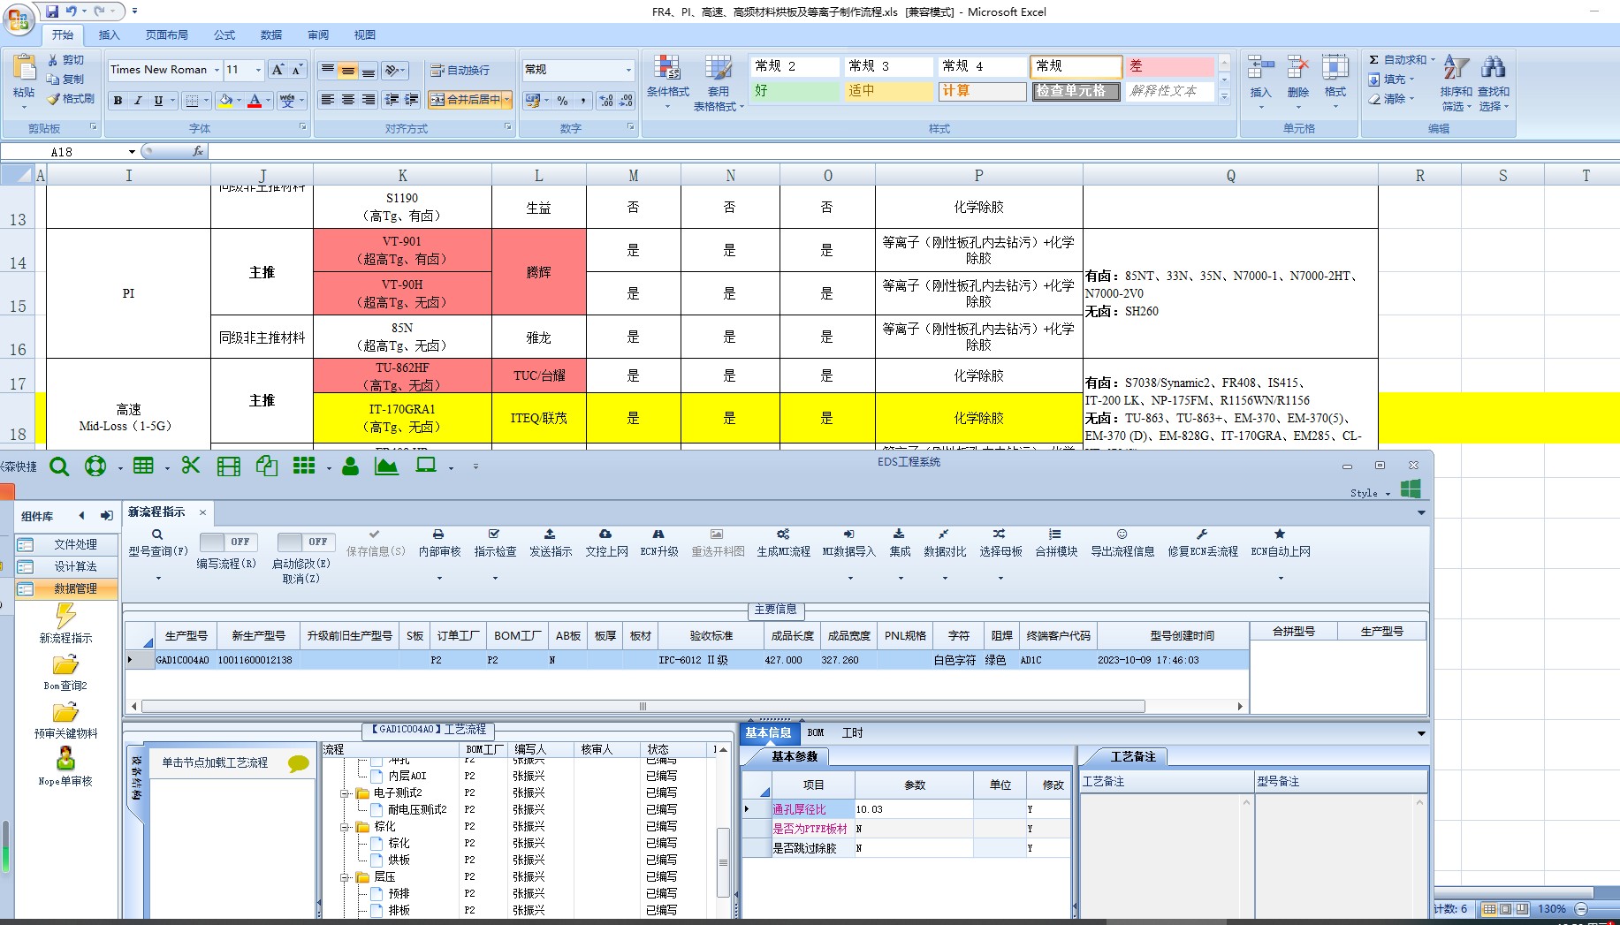Open the Name Box A18 dropdown arrow
This screenshot has width=1620, height=925.
click(x=132, y=152)
